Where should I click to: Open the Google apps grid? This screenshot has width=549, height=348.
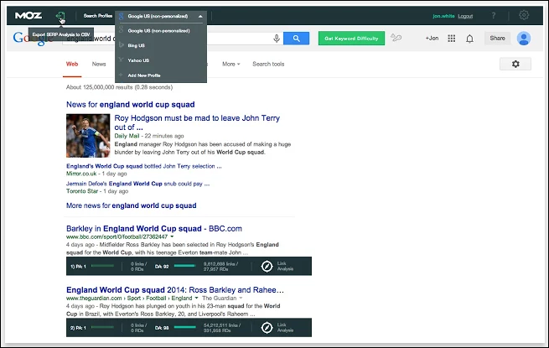452,39
